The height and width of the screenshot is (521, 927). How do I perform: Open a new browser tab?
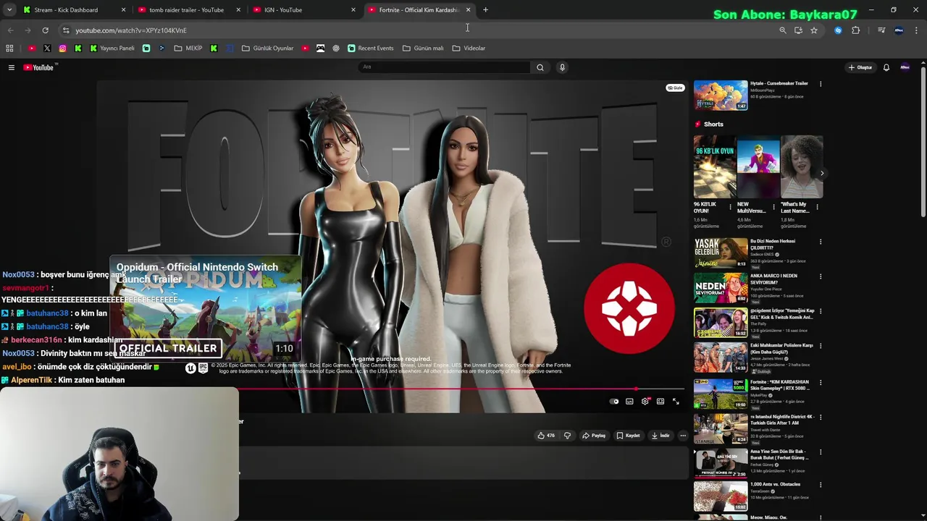[485, 10]
